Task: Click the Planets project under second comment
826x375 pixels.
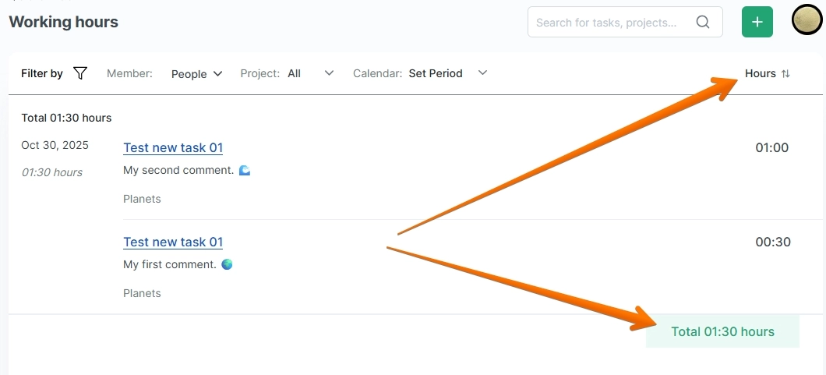Action: [142, 199]
